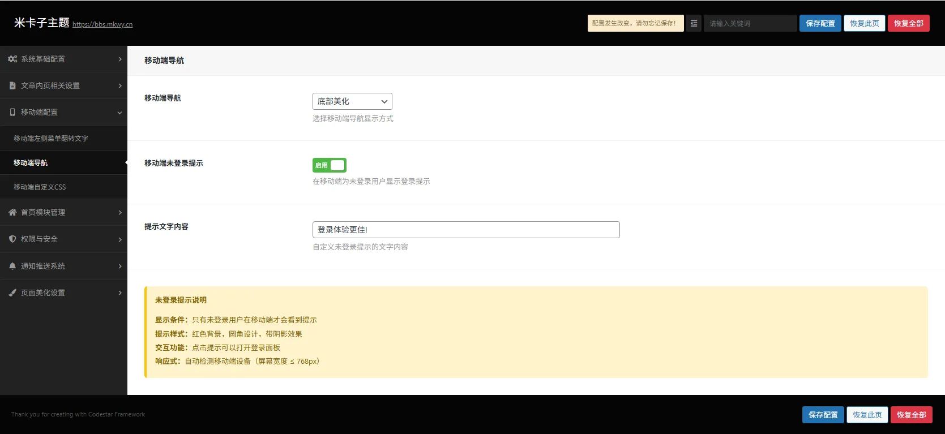This screenshot has width=945, height=434.
Task: Select the 移动端导航 submenu item
Action: (31, 162)
